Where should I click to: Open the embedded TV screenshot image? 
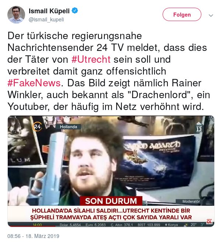(111, 171)
